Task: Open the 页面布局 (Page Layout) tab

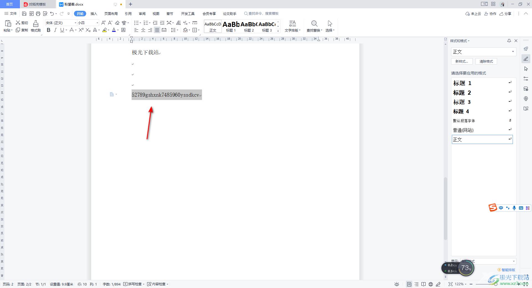Action: click(111, 14)
